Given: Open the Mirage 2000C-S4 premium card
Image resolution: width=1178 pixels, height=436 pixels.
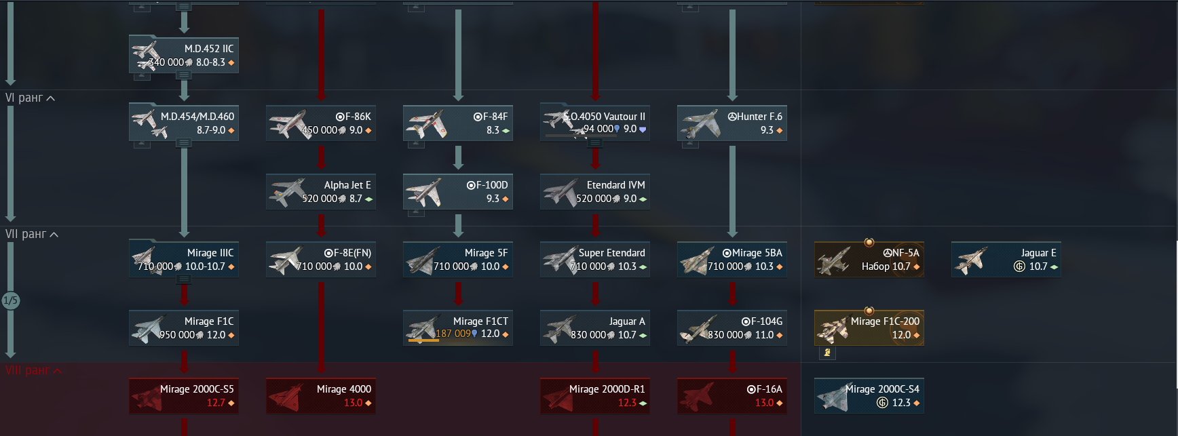Looking at the screenshot, I should click(869, 396).
